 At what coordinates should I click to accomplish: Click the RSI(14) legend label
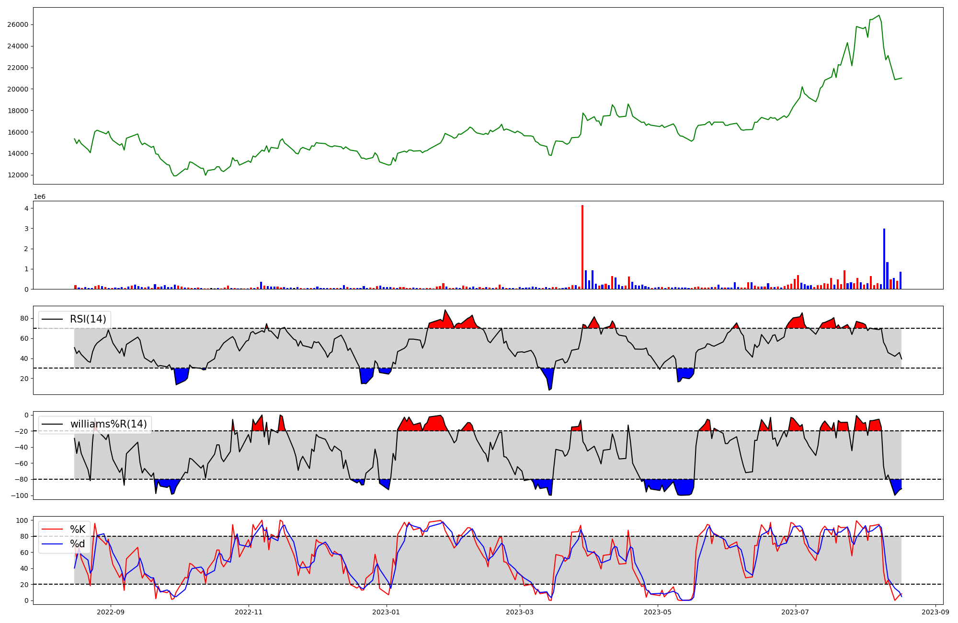click(x=88, y=319)
